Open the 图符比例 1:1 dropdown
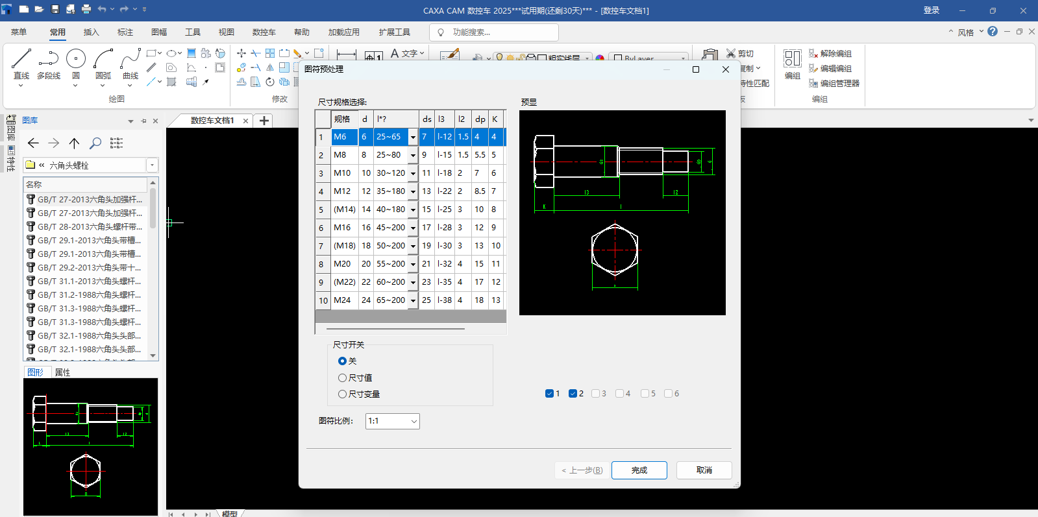The height and width of the screenshot is (517, 1038). (393, 421)
